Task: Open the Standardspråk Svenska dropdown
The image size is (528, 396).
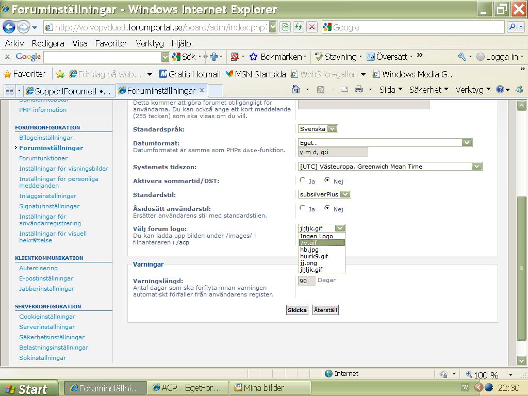Action: (x=332, y=129)
